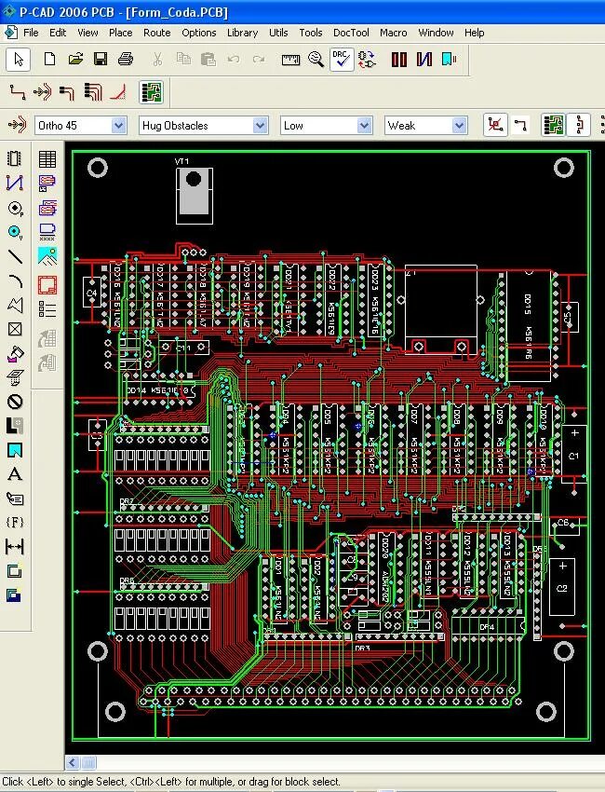Image resolution: width=605 pixels, height=792 pixels.
Task: Click the horizontal scrollbar left arrow
Action: [73, 762]
